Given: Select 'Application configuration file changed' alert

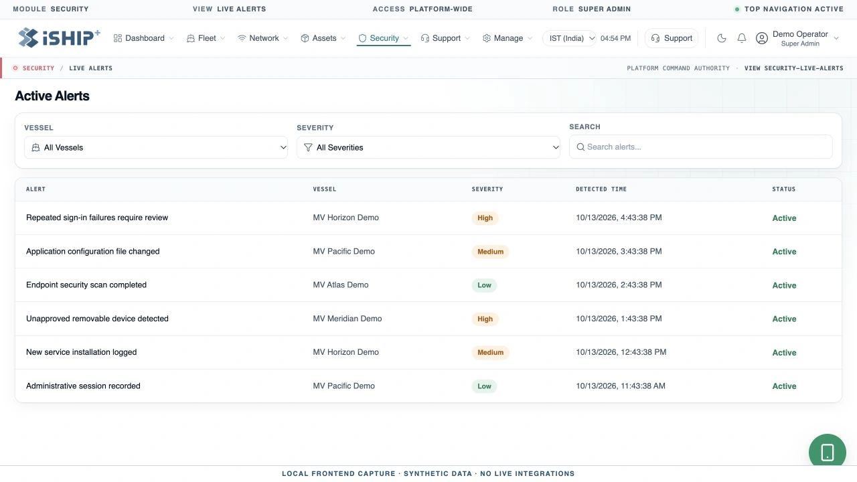Looking at the screenshot, I should (x=93, y=251).
